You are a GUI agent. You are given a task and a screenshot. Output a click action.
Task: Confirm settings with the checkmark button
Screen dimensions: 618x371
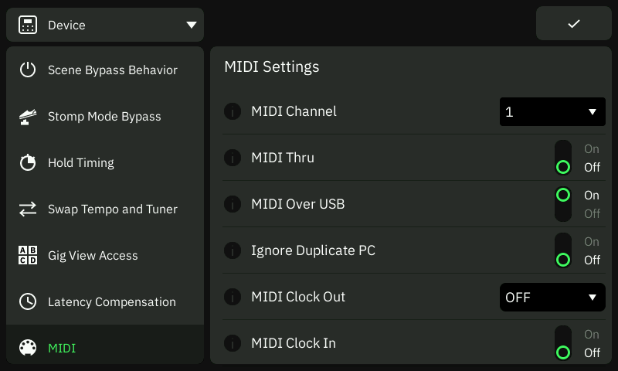[x=574, y=23]
